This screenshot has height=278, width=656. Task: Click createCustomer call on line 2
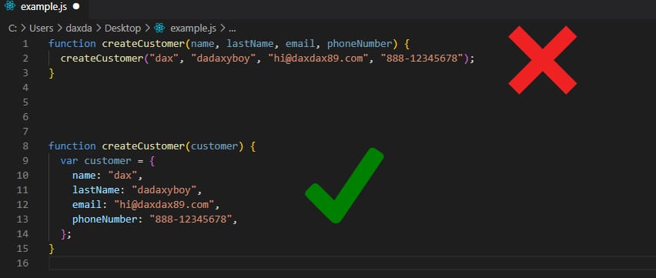(102, 59)
